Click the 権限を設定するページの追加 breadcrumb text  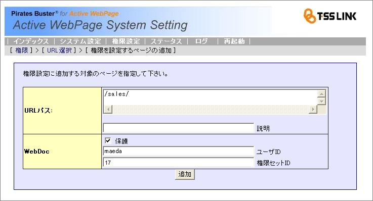pos(131,51)
